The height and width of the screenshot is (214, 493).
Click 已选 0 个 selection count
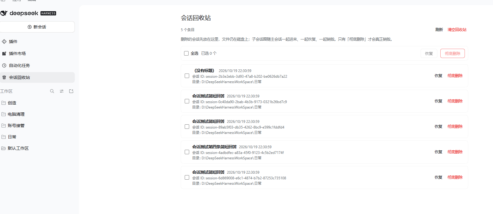[x=209, y=53]
